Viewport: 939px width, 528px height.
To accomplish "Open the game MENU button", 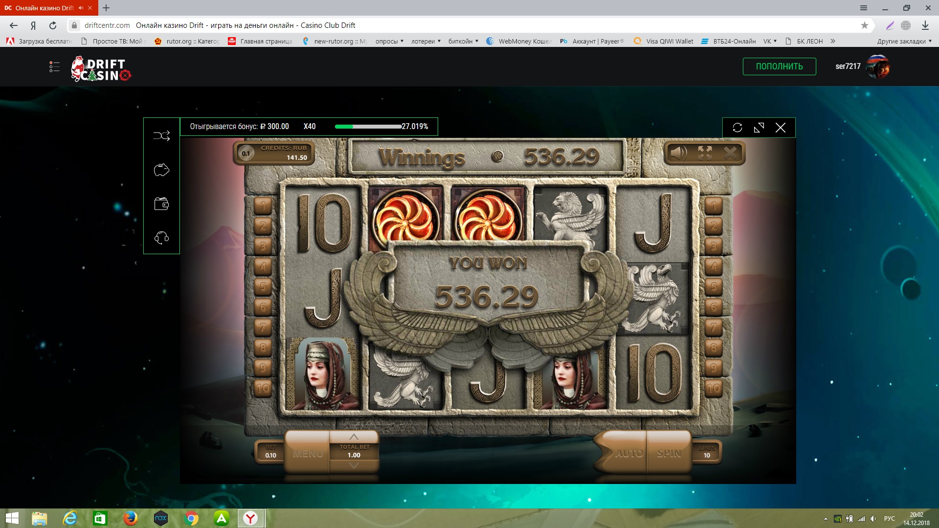I will coord(308,453).
